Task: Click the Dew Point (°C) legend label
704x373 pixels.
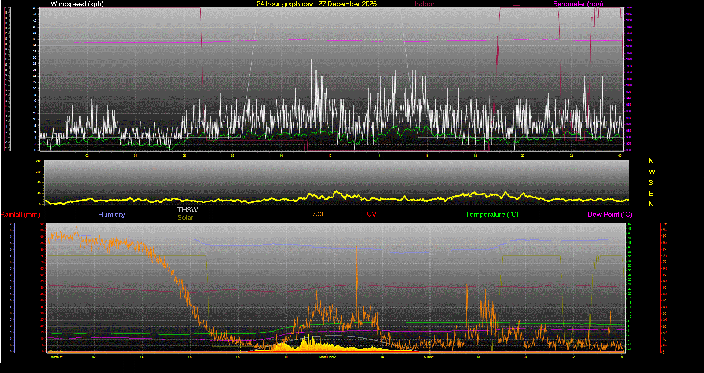Action: (x=610, y=215)
